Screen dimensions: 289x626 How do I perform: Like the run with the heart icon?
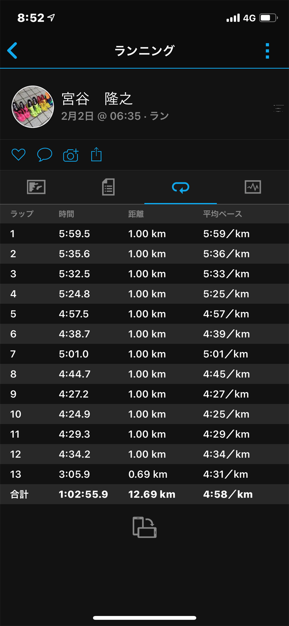click(18, 154)
